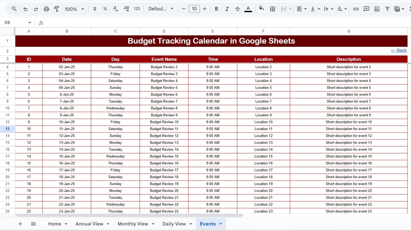Select the paint format roller icon
The width and height of the screenshot is (411, 231).
57,9
